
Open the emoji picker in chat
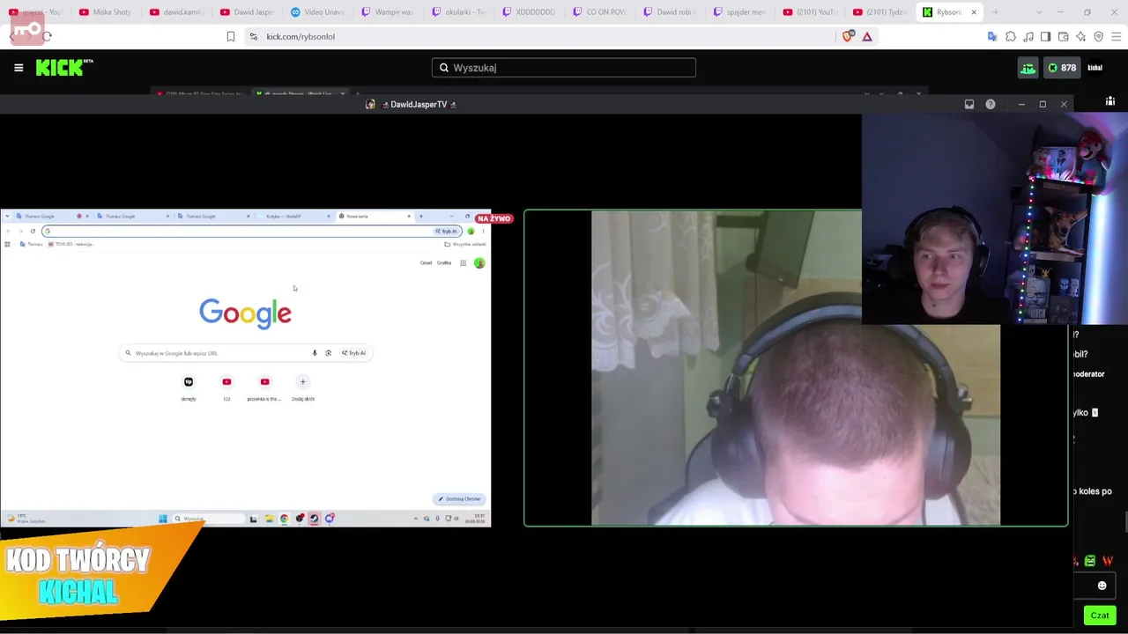(1102, 586)
